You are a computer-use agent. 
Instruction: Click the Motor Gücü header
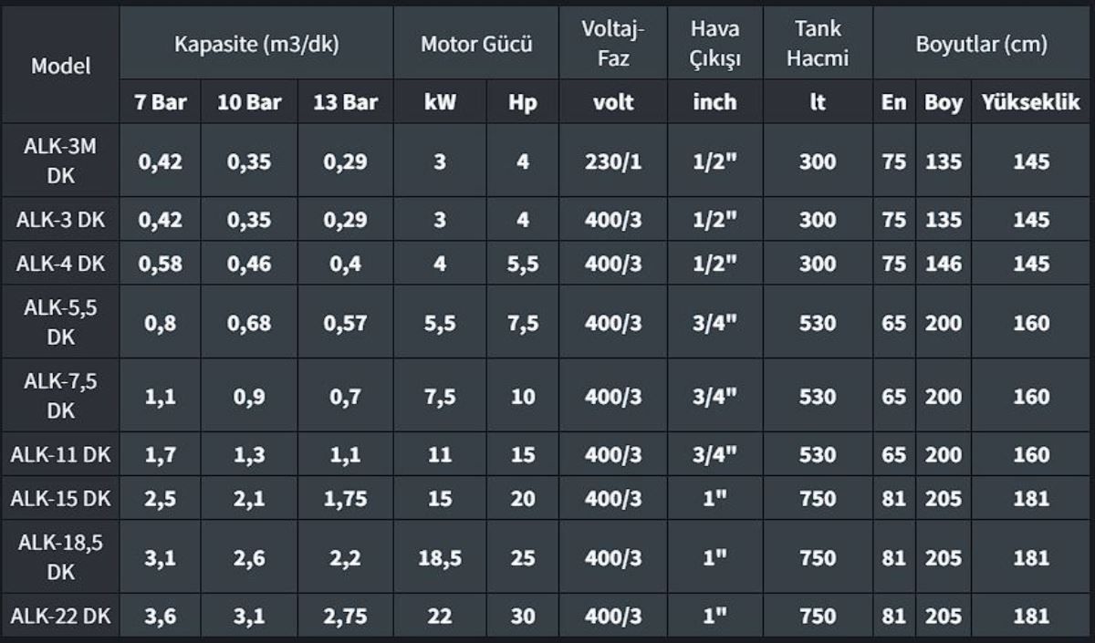coord(476,44)
